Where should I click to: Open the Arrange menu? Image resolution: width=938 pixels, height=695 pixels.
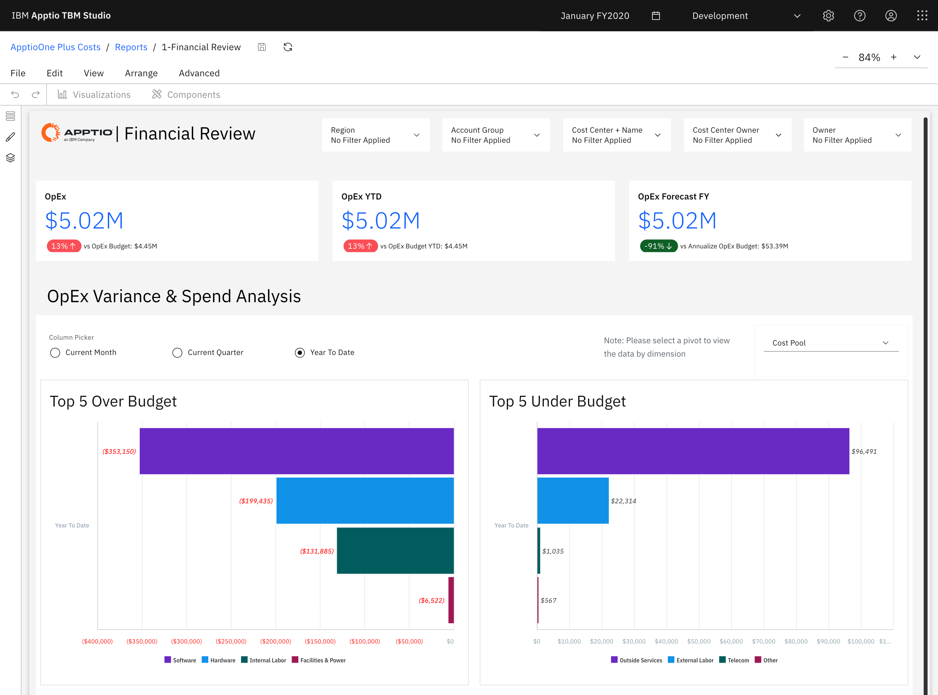[141, 73]
